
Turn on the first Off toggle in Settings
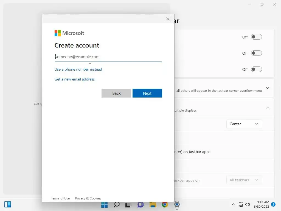click(257, 37)
